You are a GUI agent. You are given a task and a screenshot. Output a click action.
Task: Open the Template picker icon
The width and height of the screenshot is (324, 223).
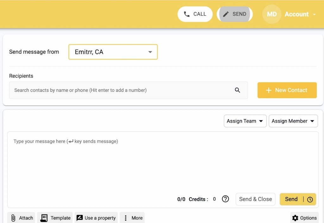(x=43, y=218)
